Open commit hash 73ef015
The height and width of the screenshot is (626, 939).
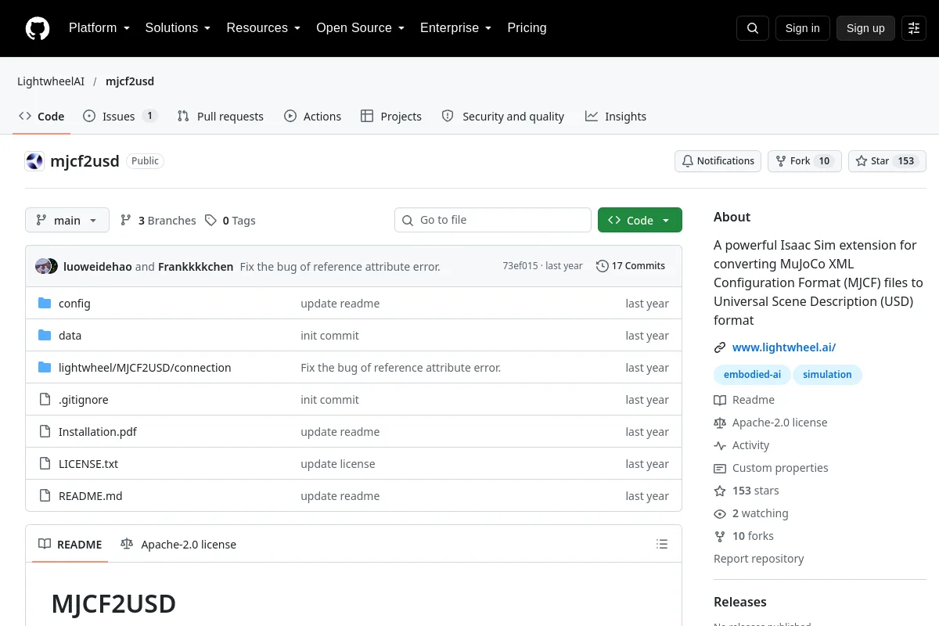click(x=520, y=266)
